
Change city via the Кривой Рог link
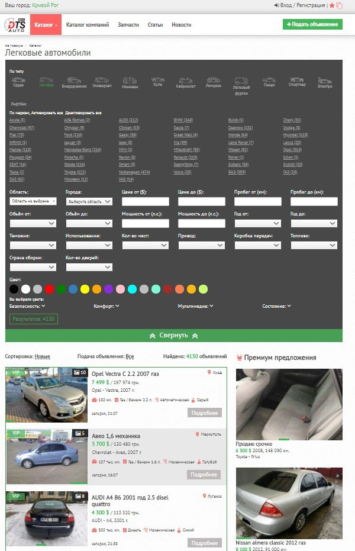[x=46, y=5]
